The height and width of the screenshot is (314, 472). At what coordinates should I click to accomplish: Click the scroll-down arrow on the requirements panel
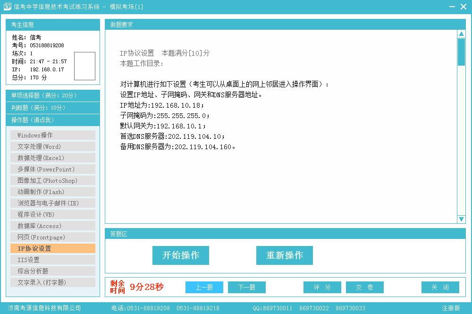click(x=462, y=219)
